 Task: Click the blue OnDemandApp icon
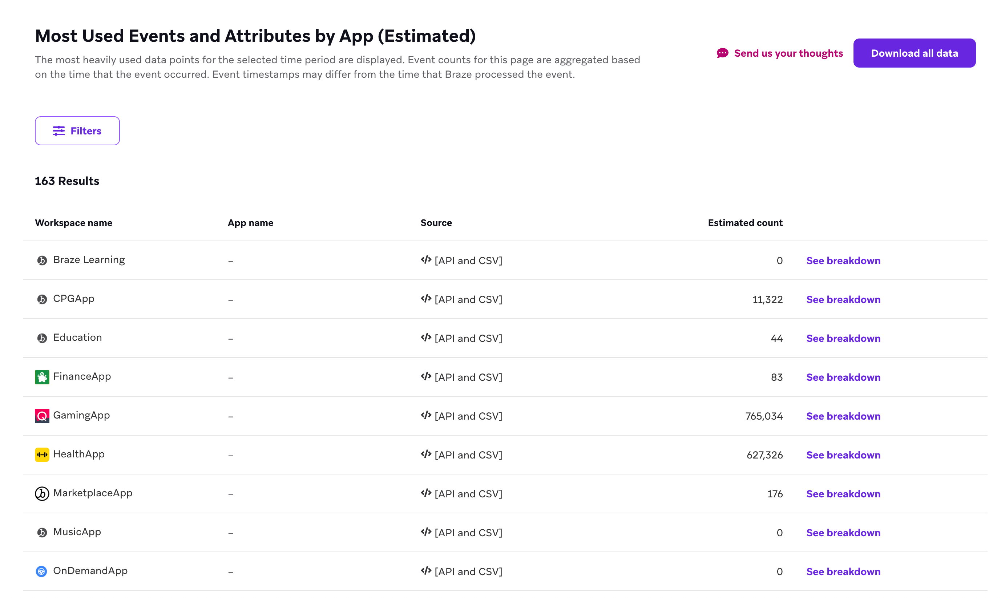click(x=41, y=571)
